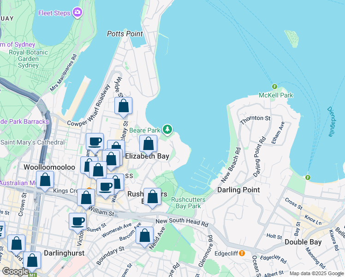The width and height of the screenshot is (345, 277).
Task: Open the Google logo link
Action: coord(15,271)
